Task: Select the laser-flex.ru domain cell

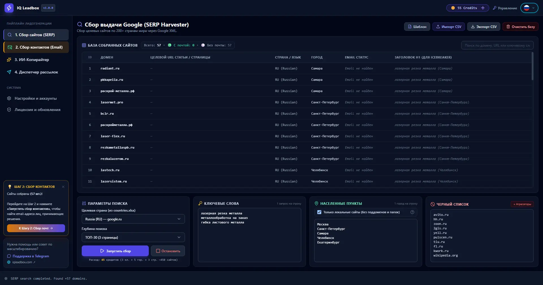Action: tap(113, 136)
